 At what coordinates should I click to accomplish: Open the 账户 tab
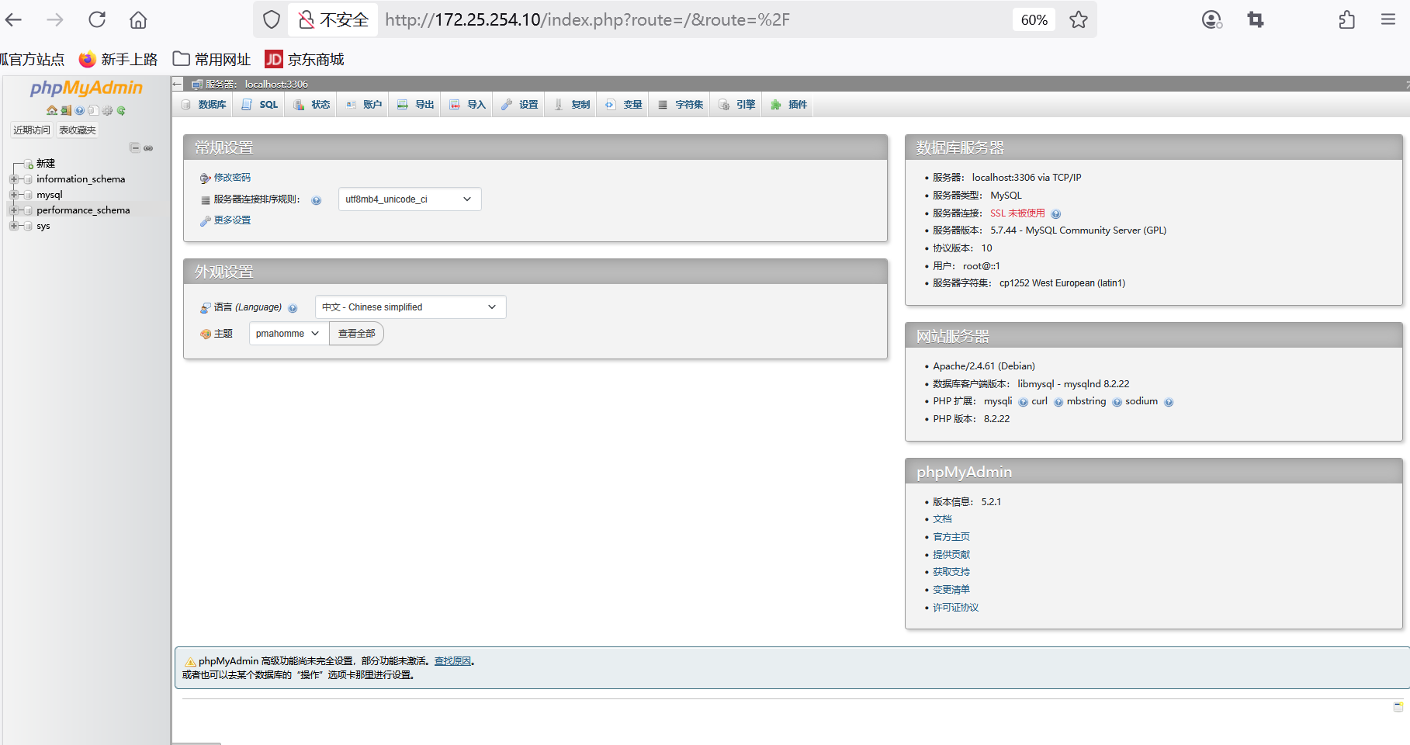click(x=363, y=105)
